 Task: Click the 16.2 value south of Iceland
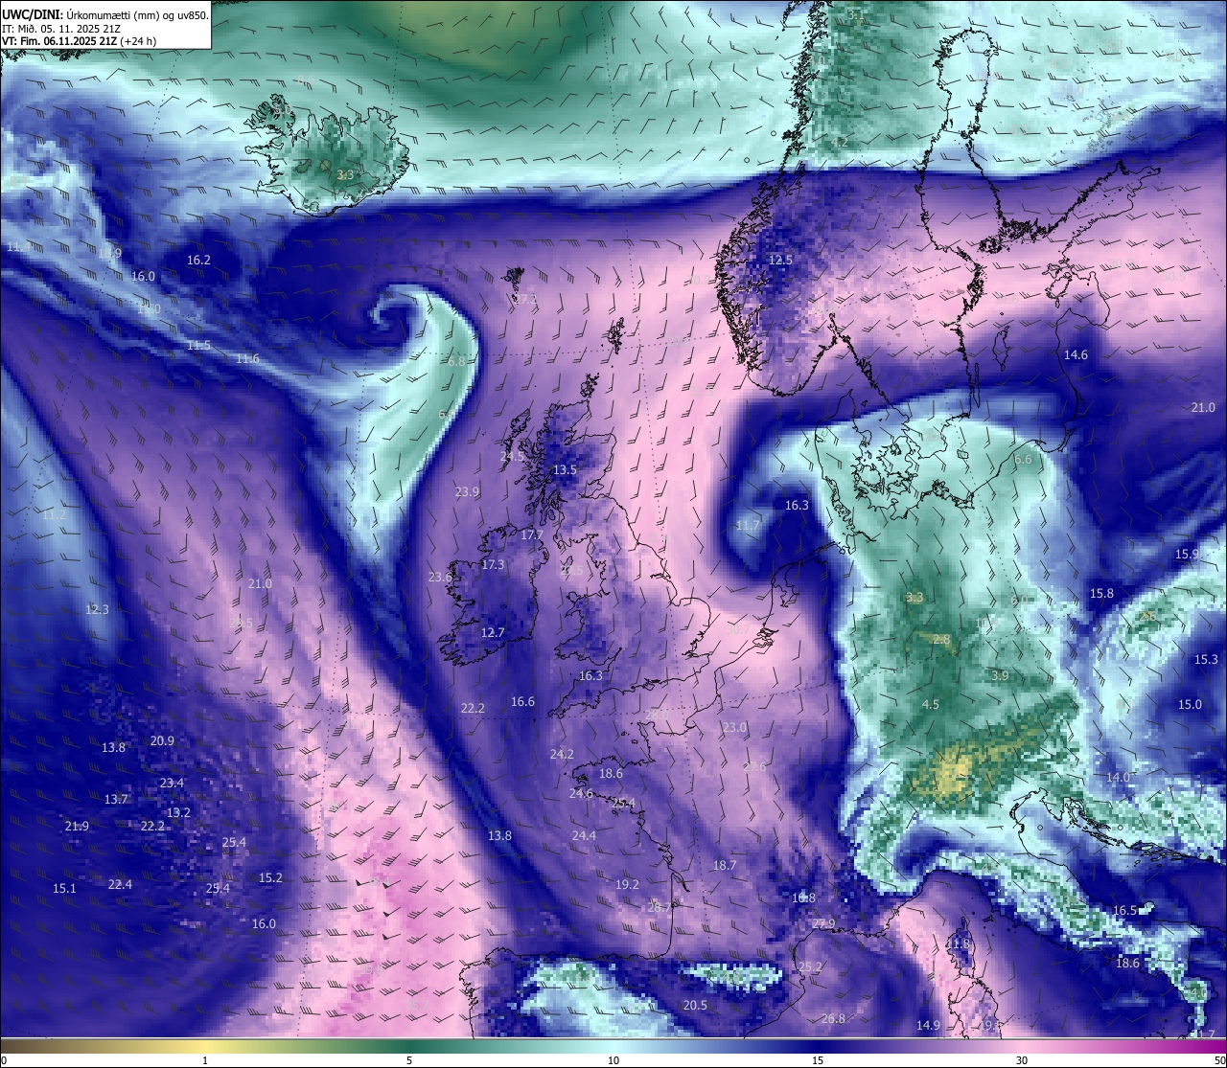[198, 261]
